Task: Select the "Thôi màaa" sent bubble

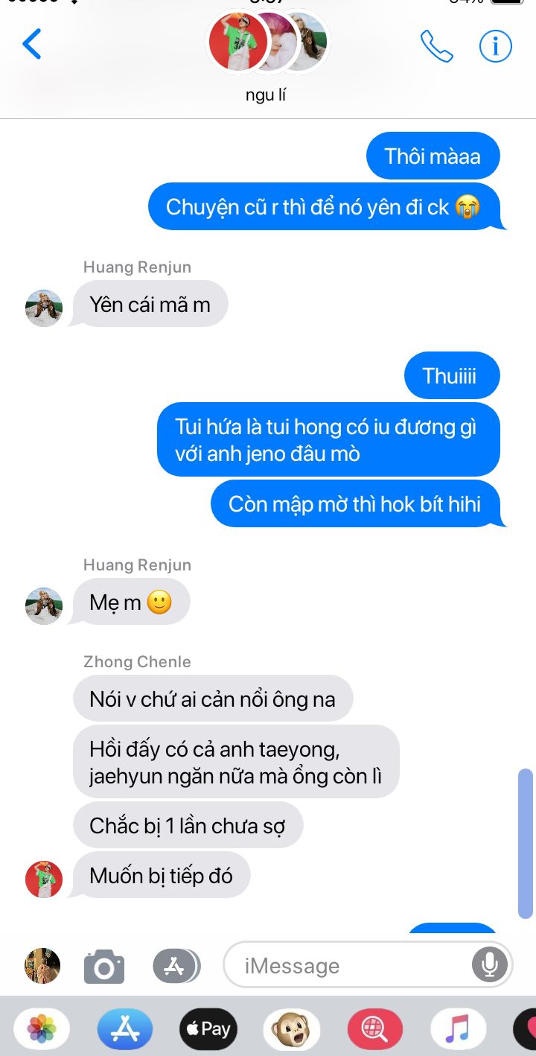Action: click(433, 156)
